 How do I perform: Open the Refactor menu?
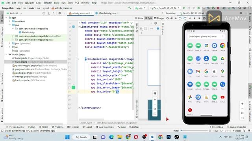(48, 3)
